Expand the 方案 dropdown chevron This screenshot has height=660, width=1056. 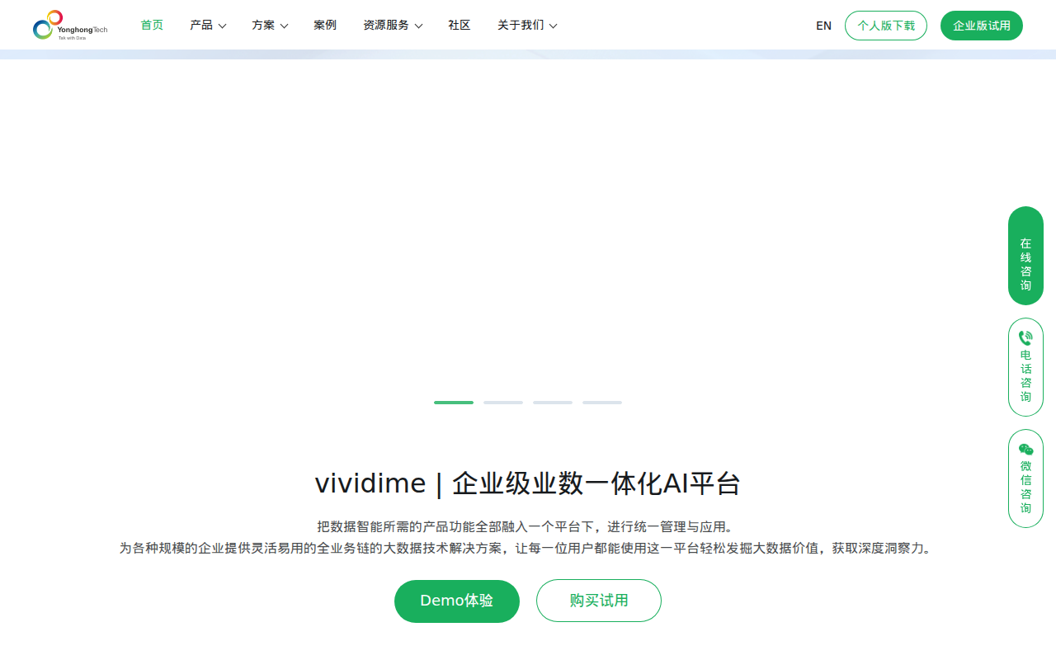(284, 26)
